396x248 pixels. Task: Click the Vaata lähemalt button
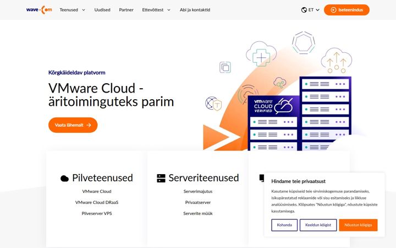pos(73,125)
